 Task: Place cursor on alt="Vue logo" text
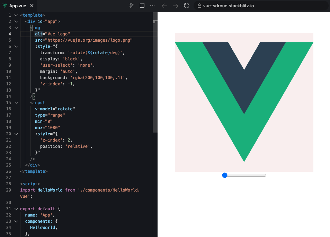pos(52,34)
